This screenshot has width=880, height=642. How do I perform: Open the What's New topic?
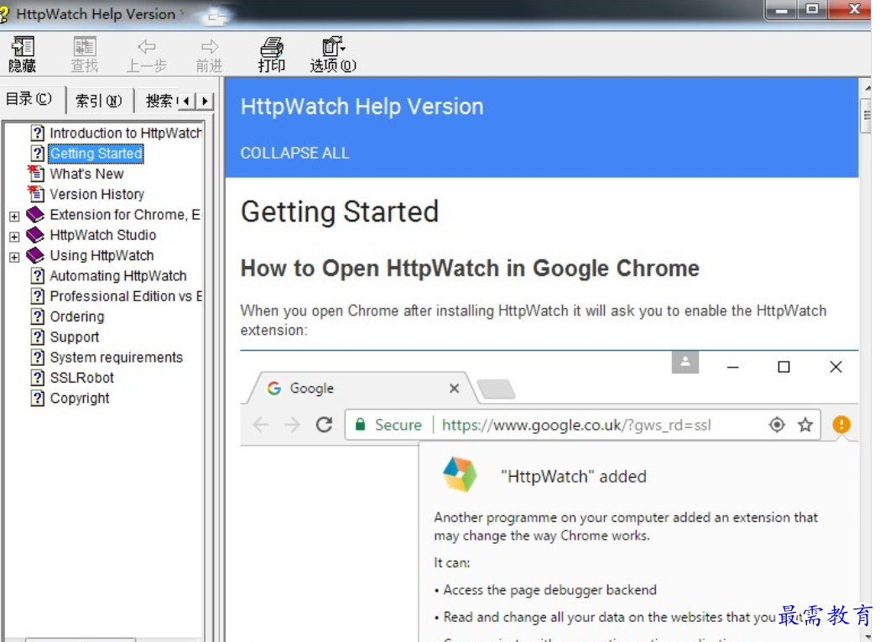click(x=86, y=174)
